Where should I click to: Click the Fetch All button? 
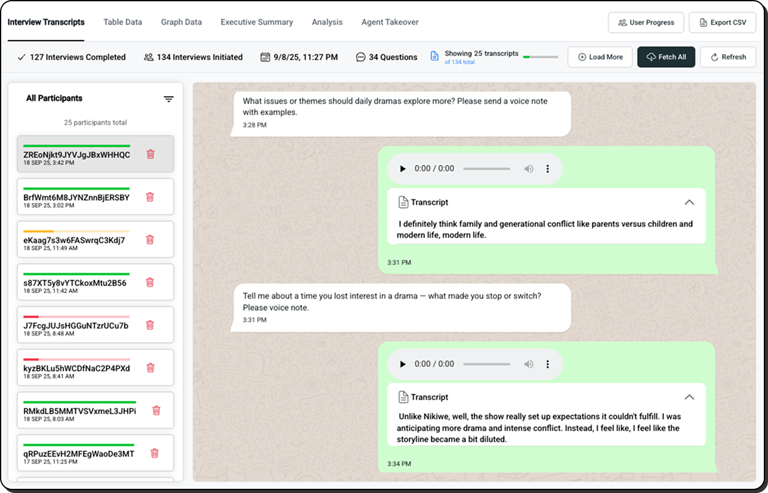[x=666, y=57]
